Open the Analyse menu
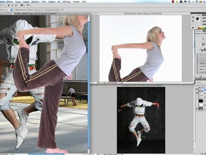The image size is (206, 155). point(52,2)
